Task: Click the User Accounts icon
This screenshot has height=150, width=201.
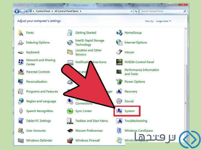Action: 21,130
